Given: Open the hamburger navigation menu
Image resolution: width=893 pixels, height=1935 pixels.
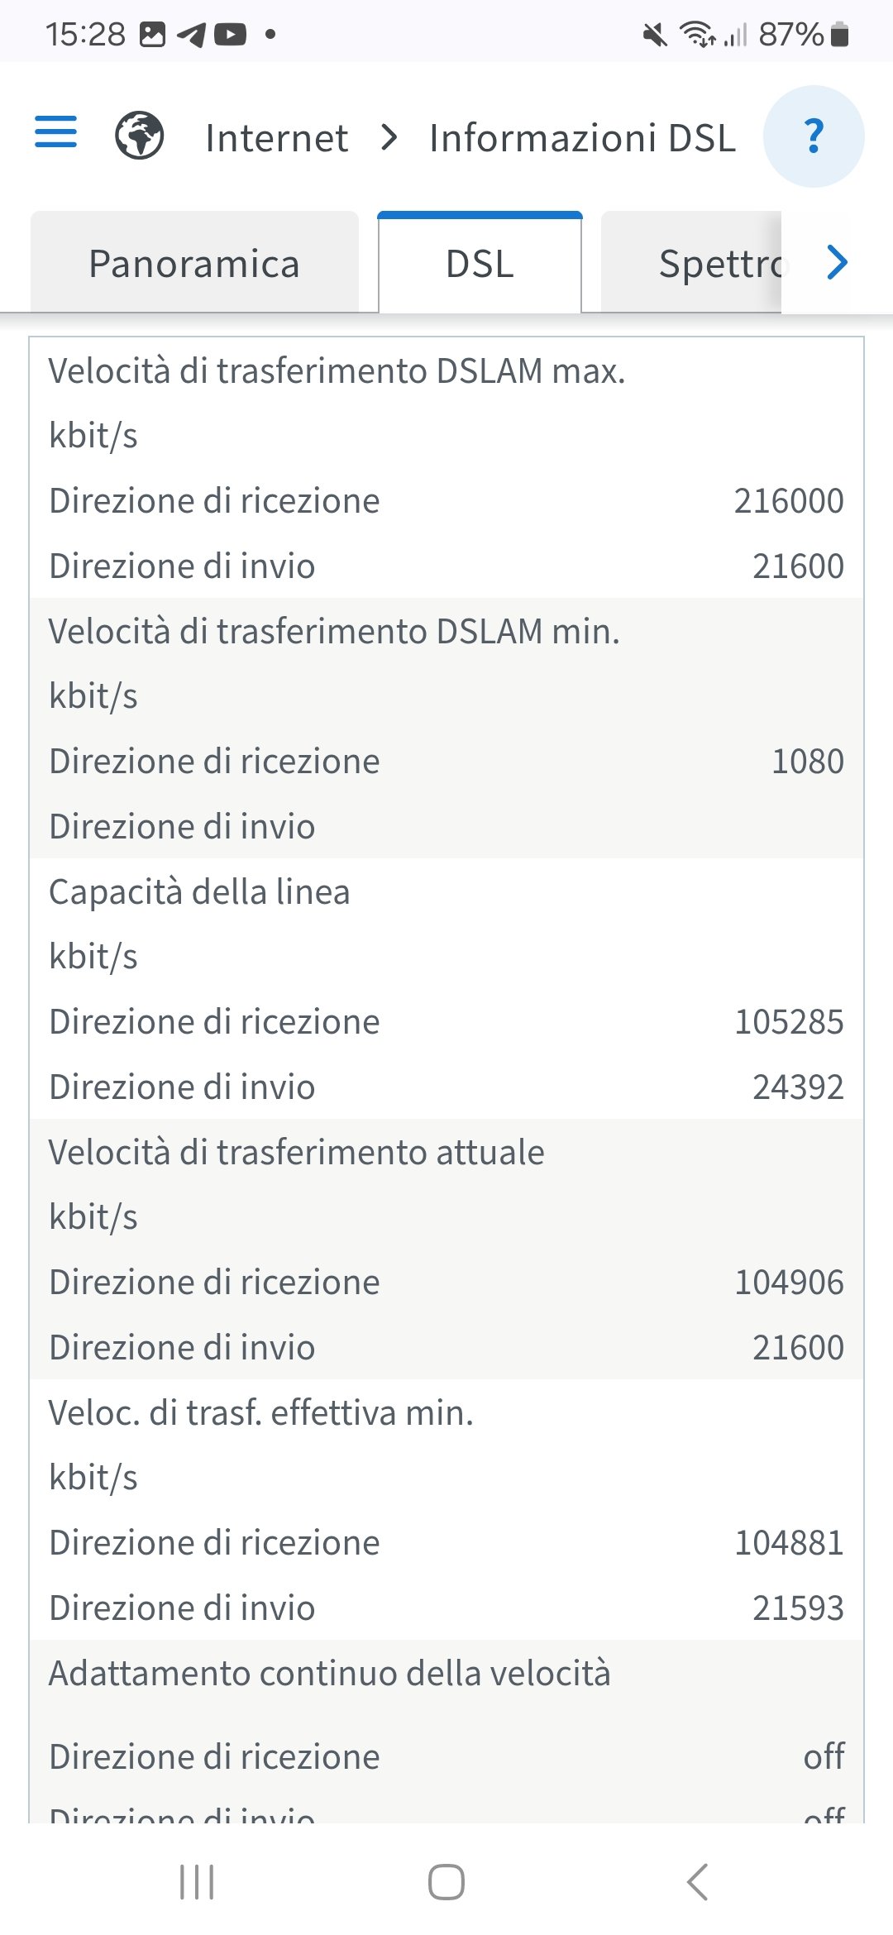Looking at the screenshot, I should click(x=55, y=132).
